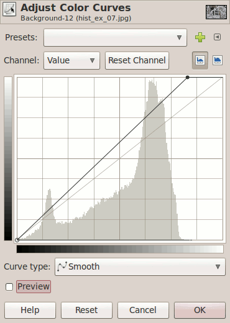Open the presets menu arrow icon
This screenshot has width=230, height=323.
(x=217, y=37)
